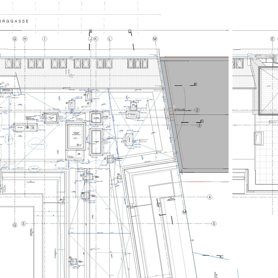Click the left-side grid bubble 5

coord(24,224)
